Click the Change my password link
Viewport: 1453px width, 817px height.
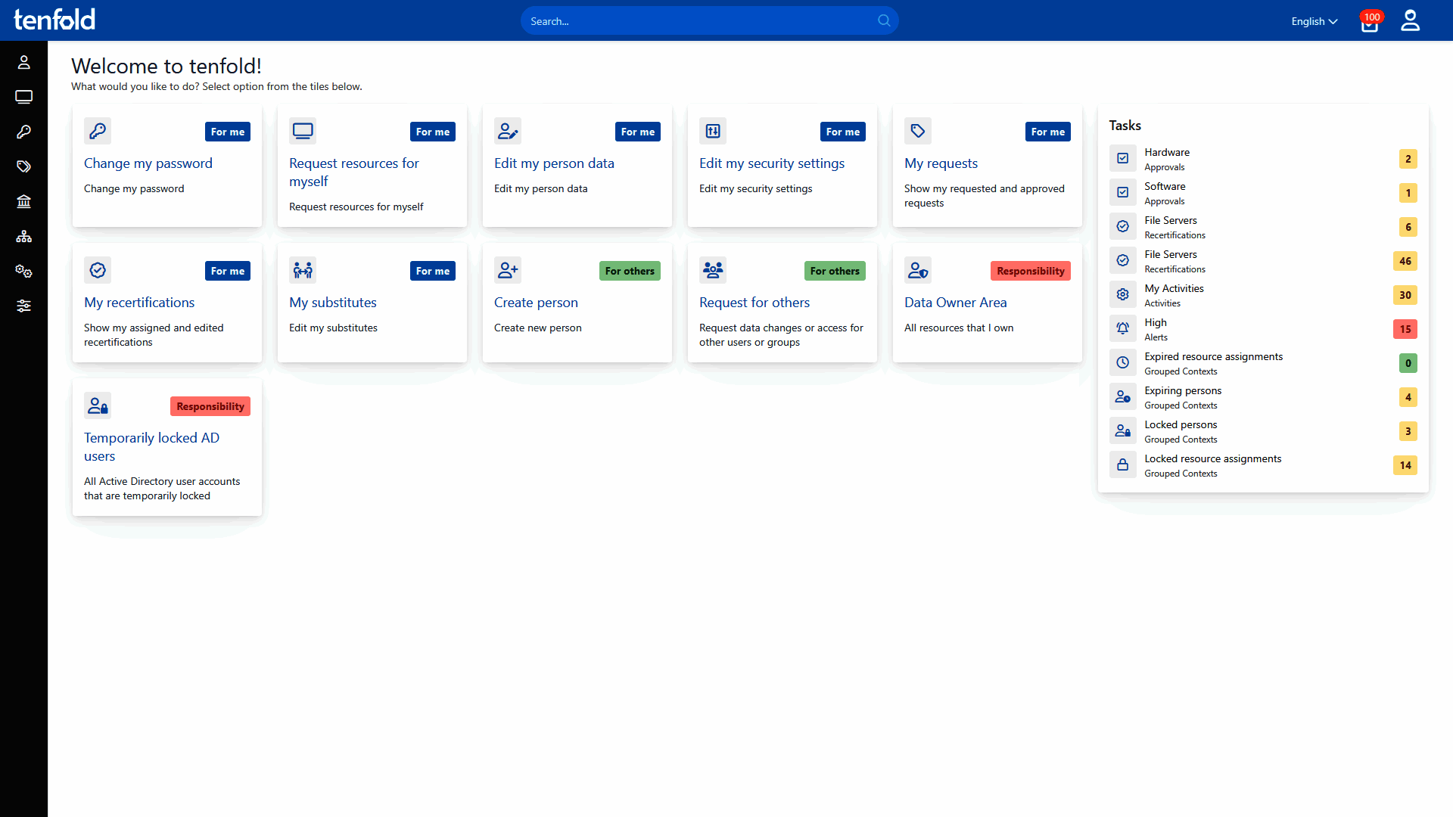[148, 163]
